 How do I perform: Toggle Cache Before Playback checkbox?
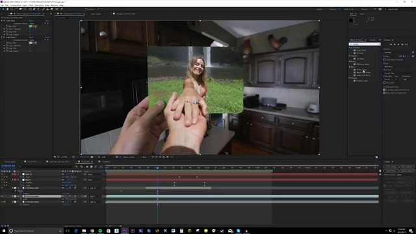pos(384,60)
